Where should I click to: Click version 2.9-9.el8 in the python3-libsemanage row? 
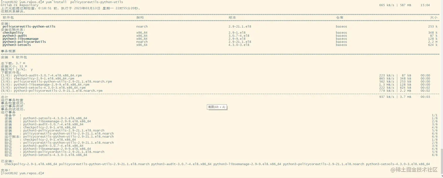tap(237, 39)
